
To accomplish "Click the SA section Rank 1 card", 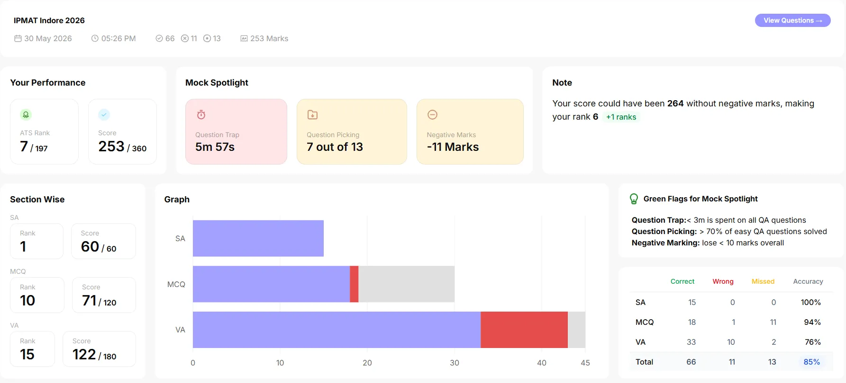I will (37, 241).
